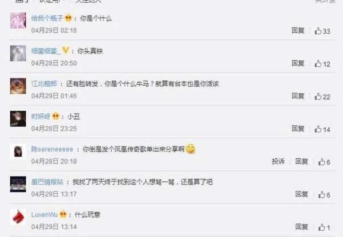The image size is (343, 237).
Task: Click the crown badge beside 给我个瓶子
Action: (x=69, y=18)
